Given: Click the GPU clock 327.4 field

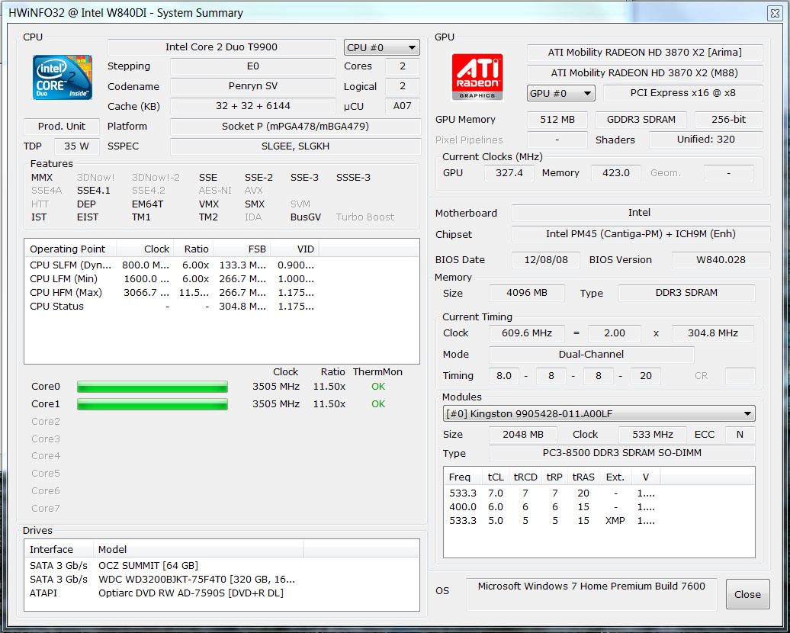Looking at the screenshot, I should 509,173.
